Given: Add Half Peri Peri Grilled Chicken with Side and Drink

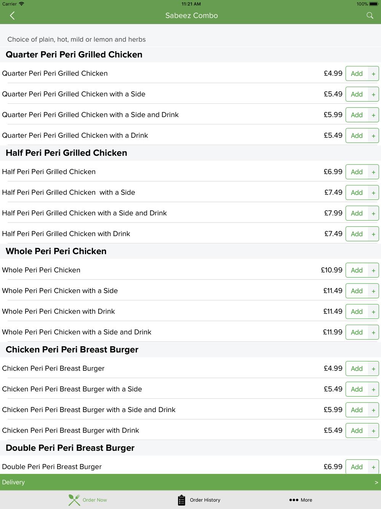Looking at the screenshot, I should 357,213.
